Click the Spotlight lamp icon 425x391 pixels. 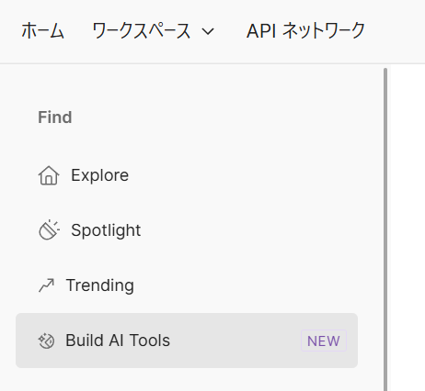(49, 229)
